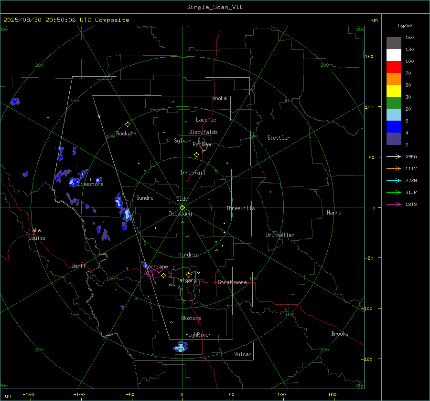Click the asterisk marker beside Limestone
Viewport: 430px width, 401px height.
coord(90,180)
